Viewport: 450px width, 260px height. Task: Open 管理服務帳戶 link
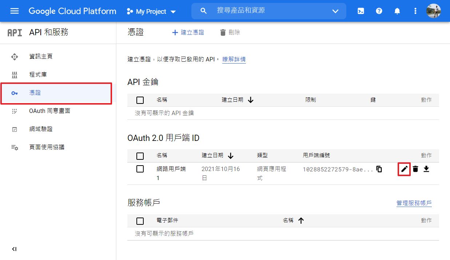click(x=414, y=203)
